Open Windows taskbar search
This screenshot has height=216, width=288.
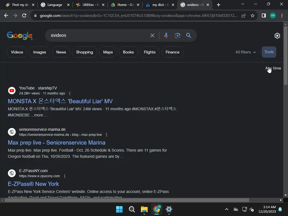pyautogui.click(x=132, y=209)
